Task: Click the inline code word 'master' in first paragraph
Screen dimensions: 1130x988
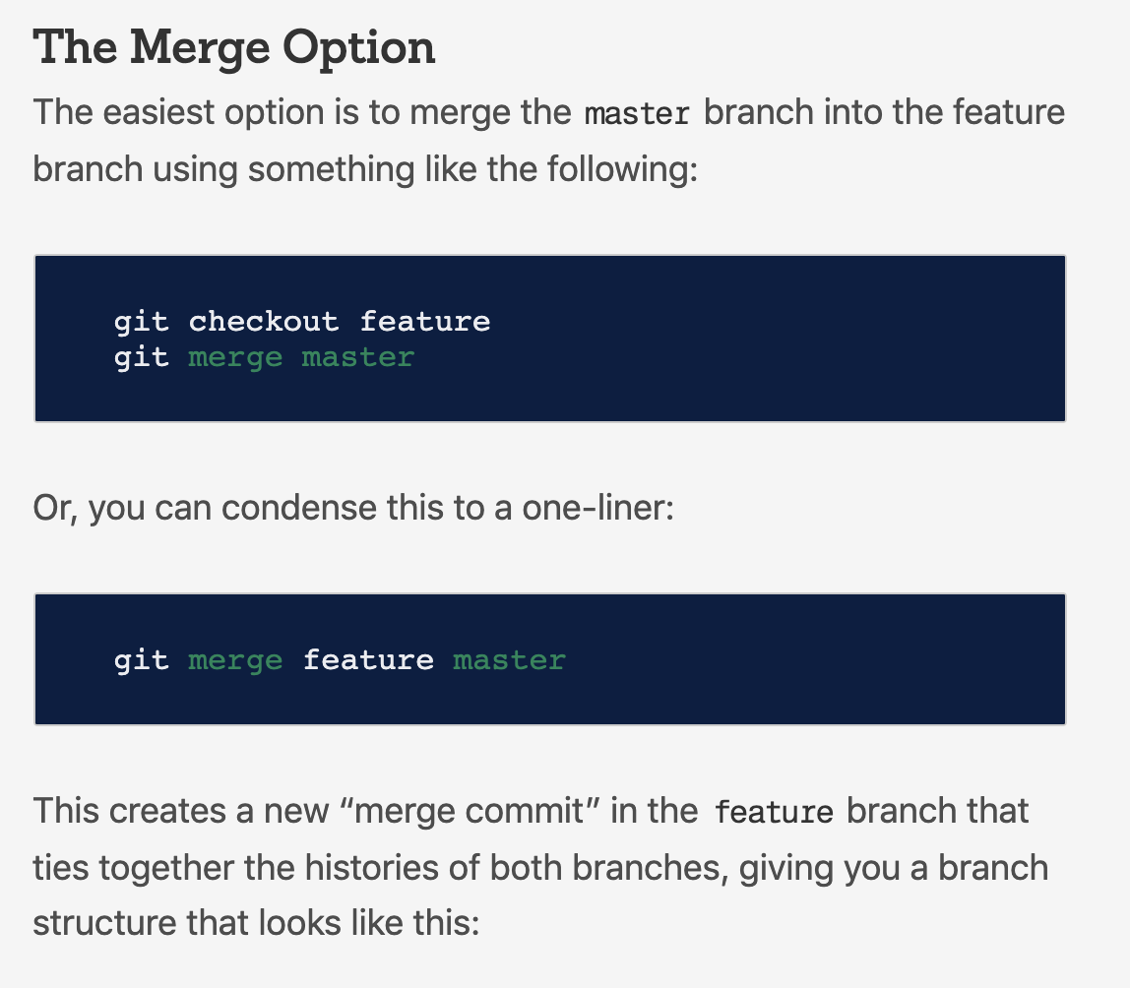Action: pos(637,114)
